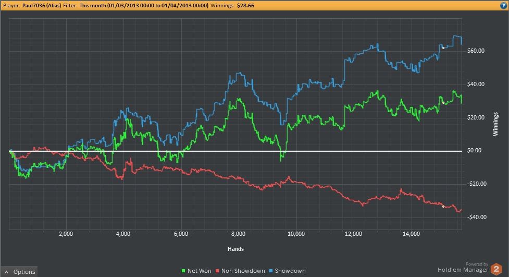Click the Options panel chevron arrow

6,272
